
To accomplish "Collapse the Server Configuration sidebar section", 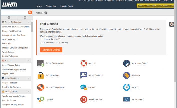I will tap(29, 22).
